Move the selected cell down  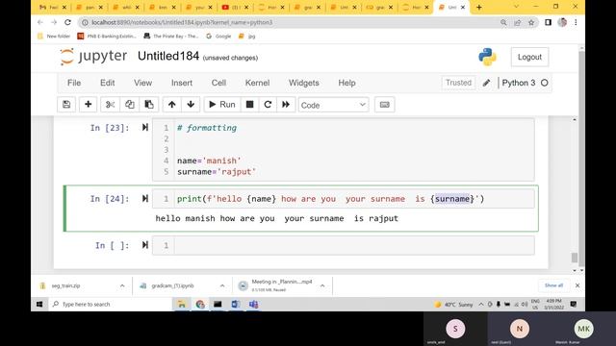(x=191, y=105)
